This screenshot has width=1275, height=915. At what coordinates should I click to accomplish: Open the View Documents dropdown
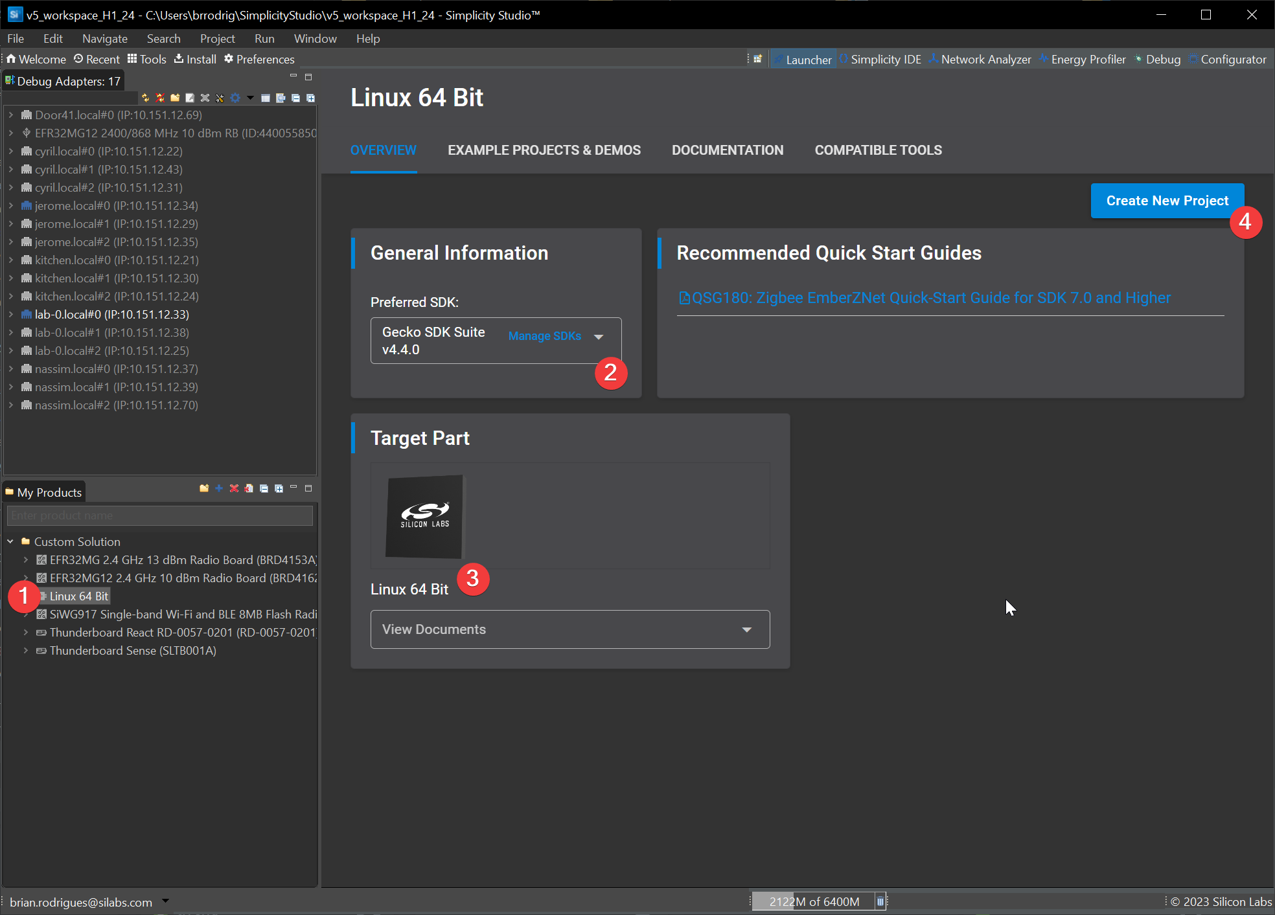570,629
